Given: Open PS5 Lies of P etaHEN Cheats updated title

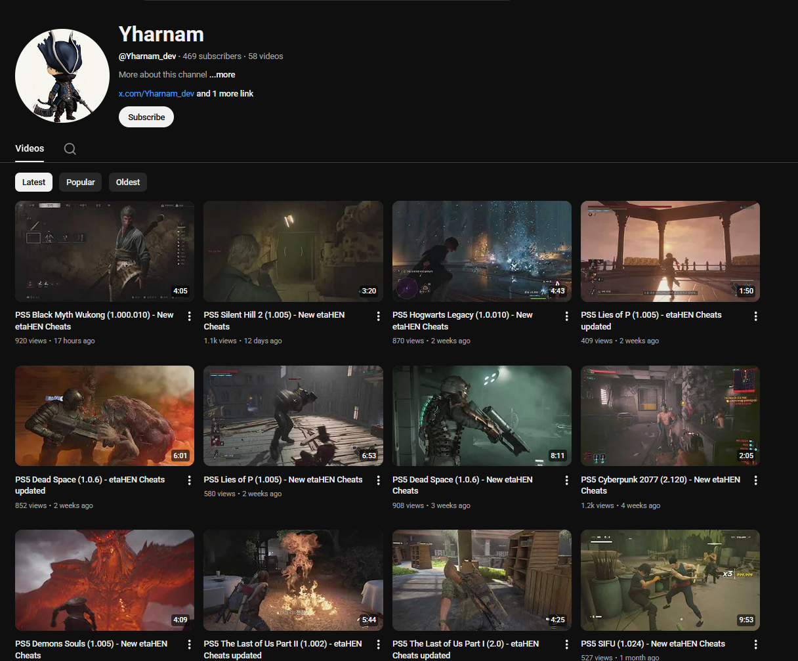Looking at the screenshot, I should pos(651,321).
